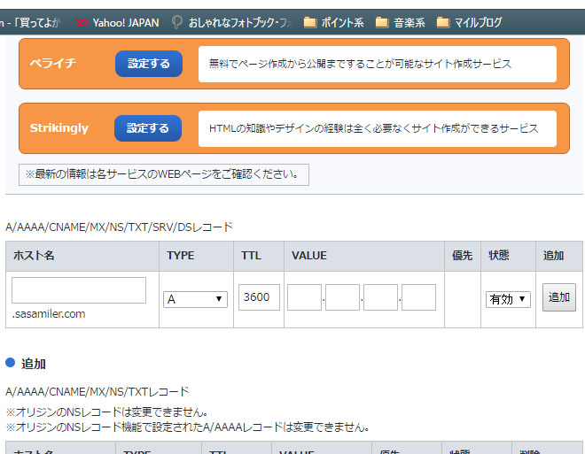This screenshot has width=585, height=454.
Task: Open the Yahoo! JAPAN bookmark
Action: click(x=117, y=23)
